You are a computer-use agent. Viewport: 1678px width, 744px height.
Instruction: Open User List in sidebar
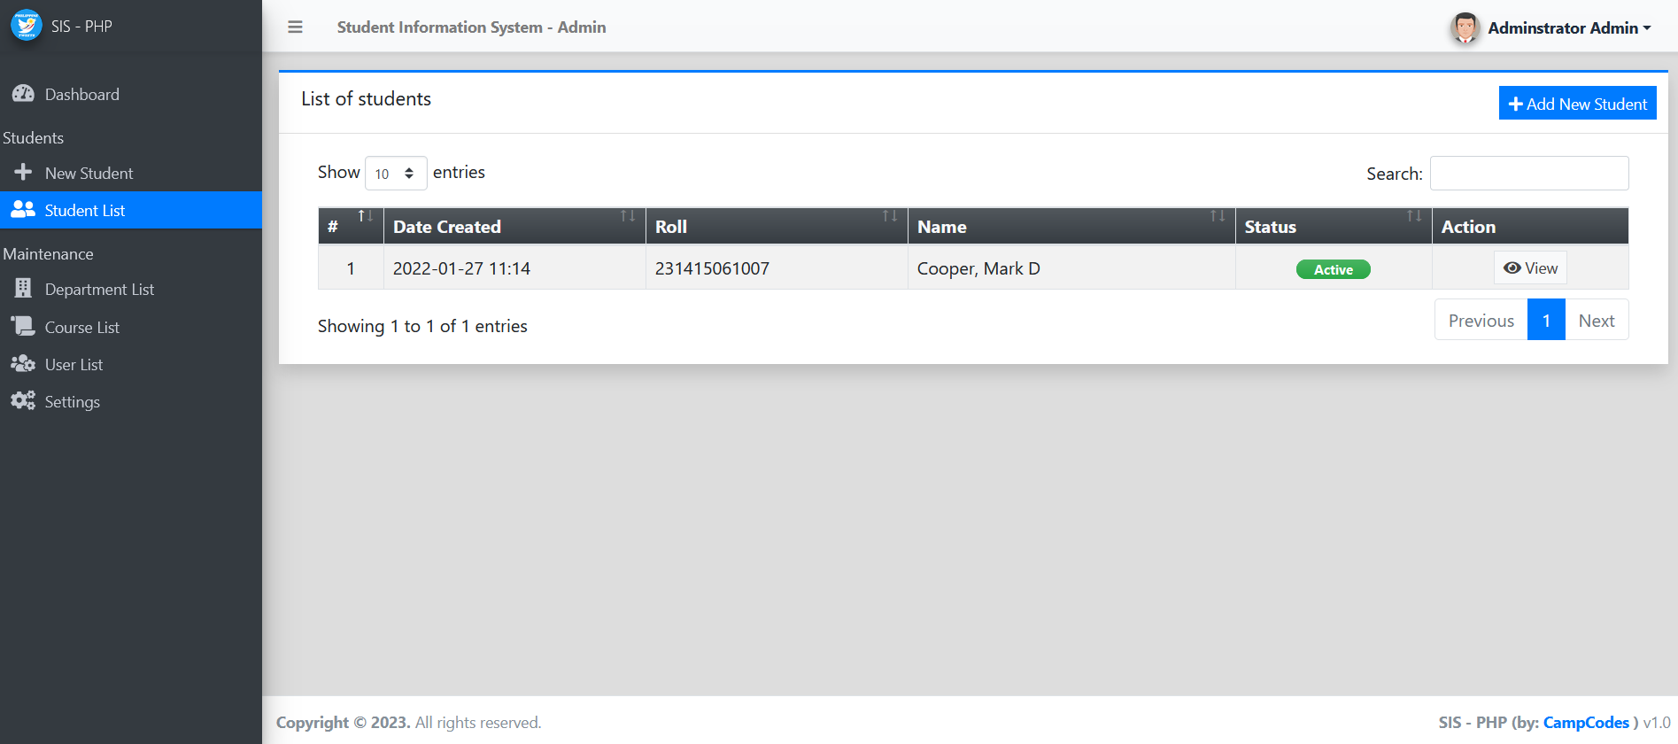coord(131,364)
